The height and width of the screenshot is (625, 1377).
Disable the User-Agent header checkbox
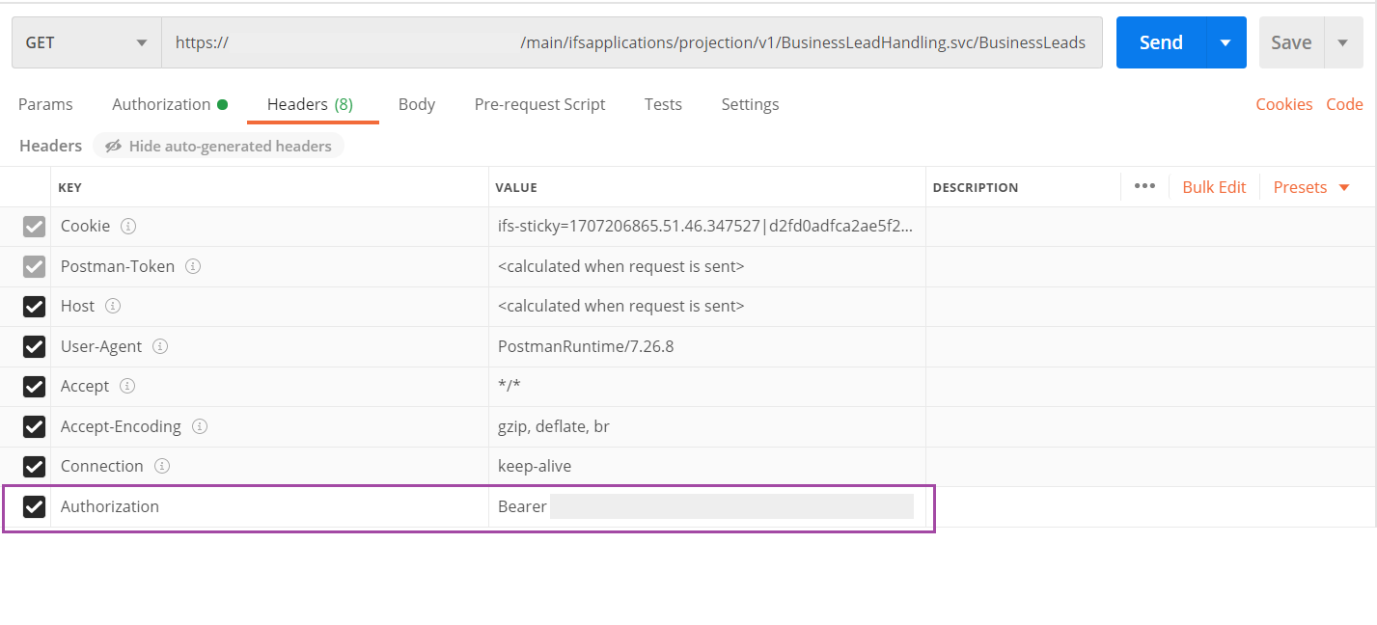(34, 346)
